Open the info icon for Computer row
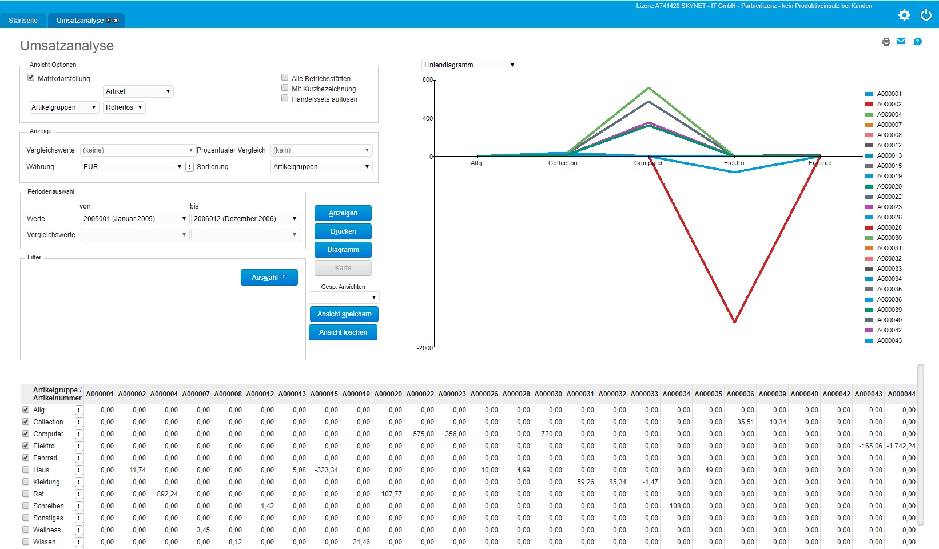This screenshot has width=939, height=549. pos(79,434)
